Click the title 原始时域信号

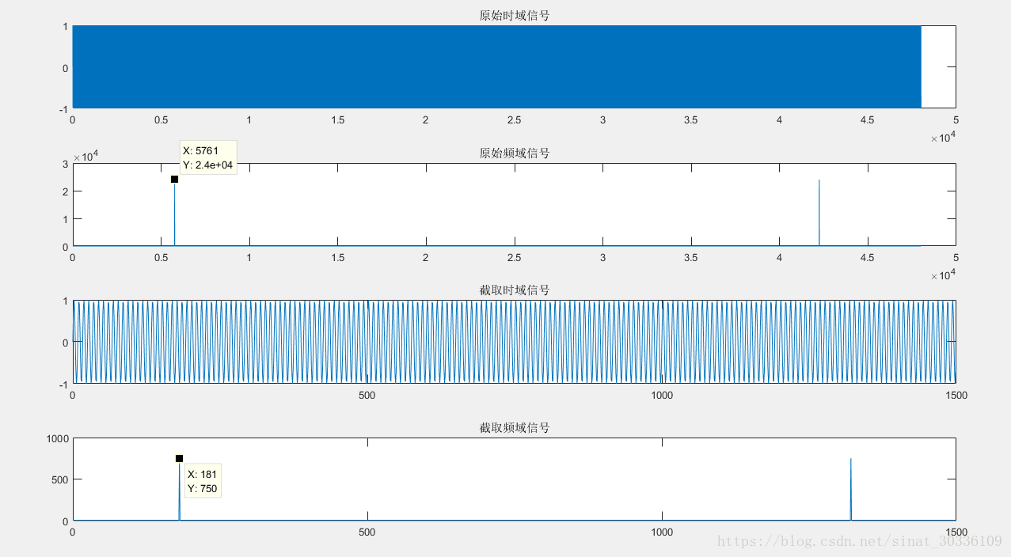[x=514, y=16]
